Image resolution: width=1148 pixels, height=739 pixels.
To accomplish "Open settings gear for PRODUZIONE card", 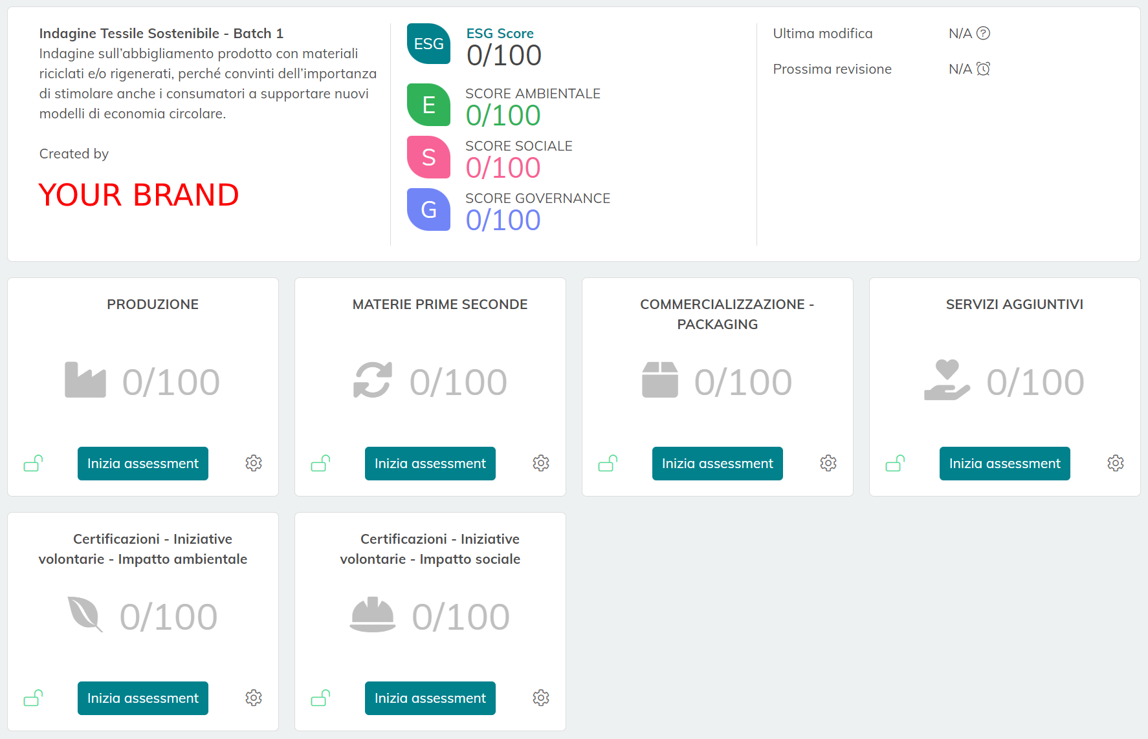I will 254,463.
